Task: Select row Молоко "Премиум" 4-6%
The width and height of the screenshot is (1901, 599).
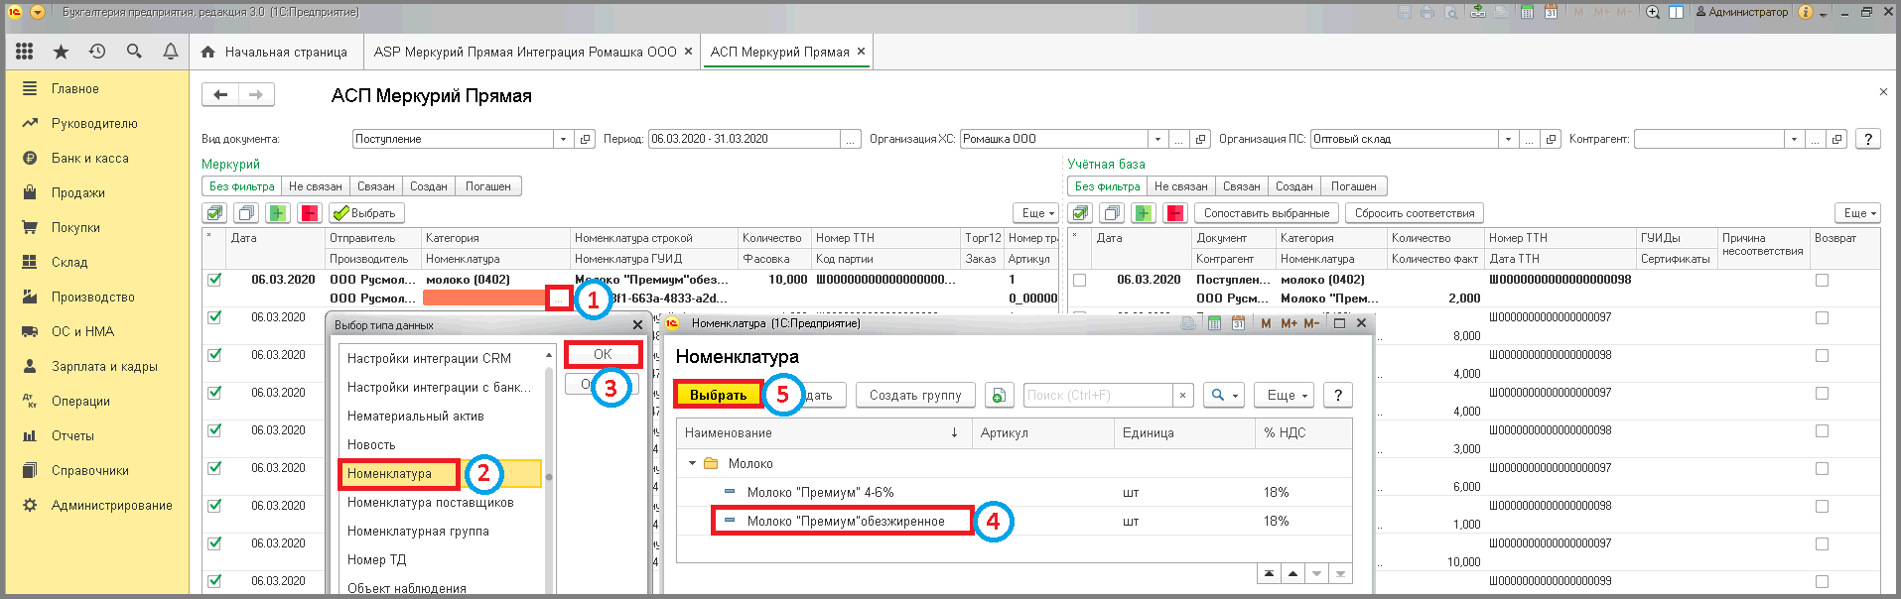Action: point(1014,492)
